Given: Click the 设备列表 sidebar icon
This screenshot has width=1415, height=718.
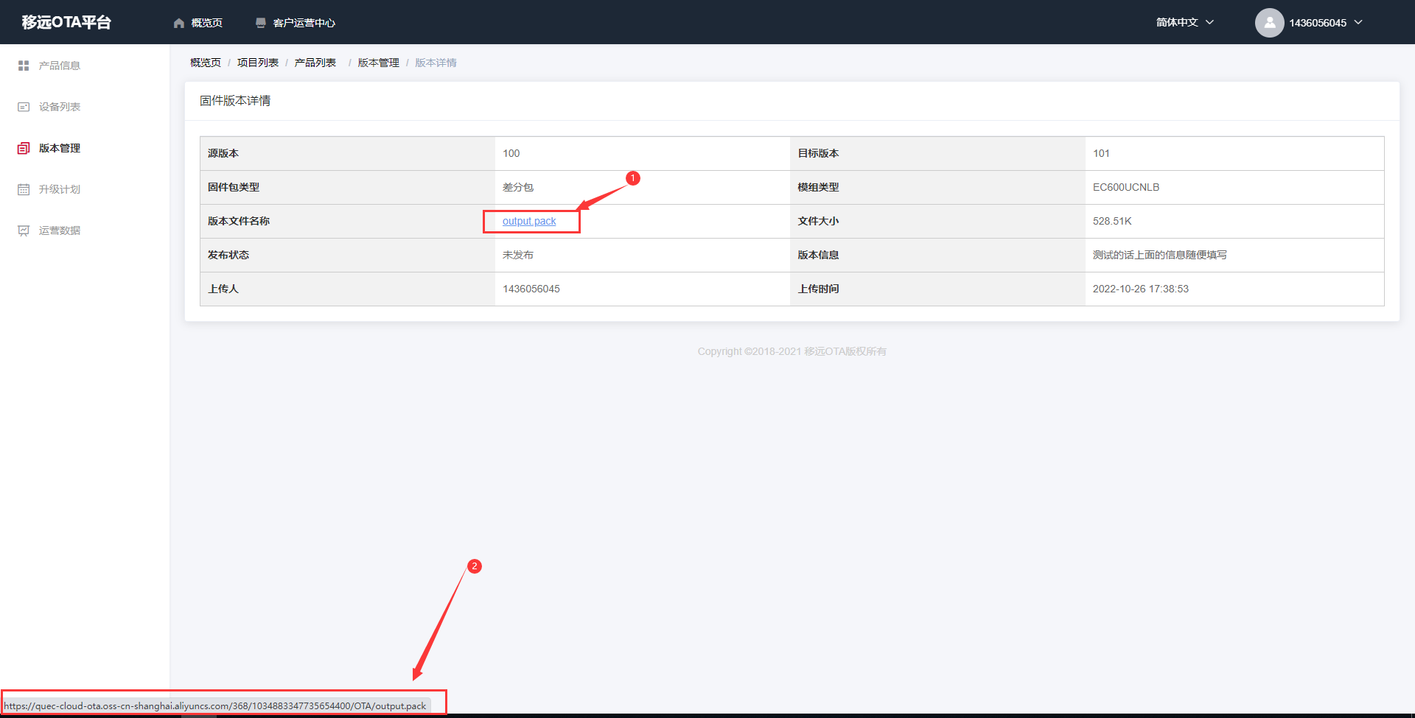Looking at the screenshot, I should [24, 107].
